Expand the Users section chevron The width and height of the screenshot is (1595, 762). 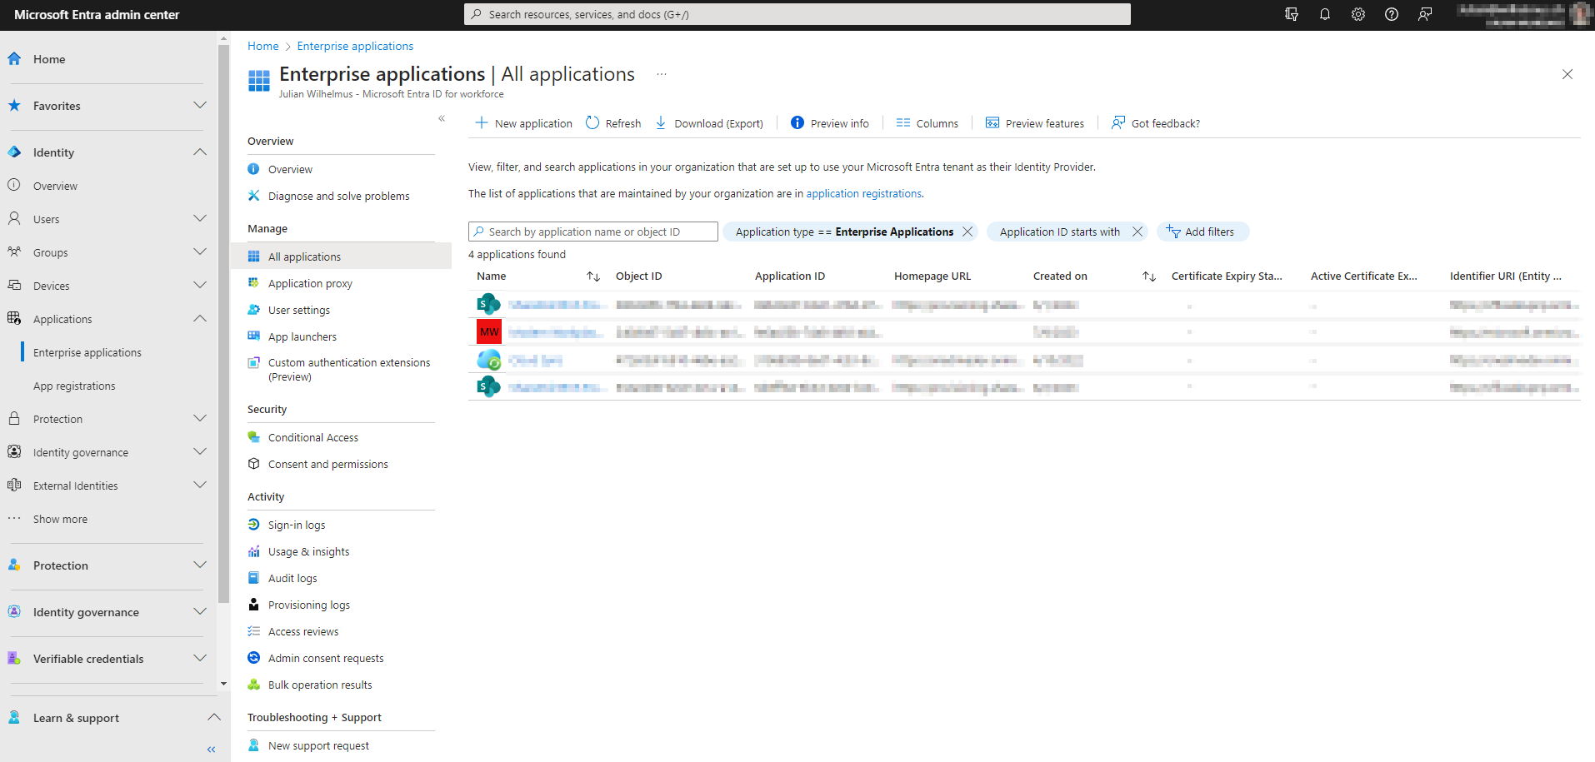(x=200, y=219)
